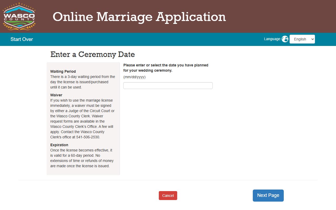Click Start Over link

[x=22, y=39]
